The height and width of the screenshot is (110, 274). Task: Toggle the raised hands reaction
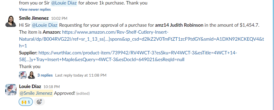click(26, 102)
